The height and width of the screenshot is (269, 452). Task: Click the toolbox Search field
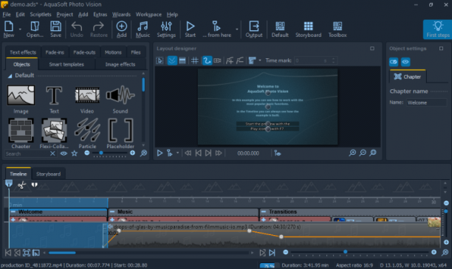tap(27, 153)
